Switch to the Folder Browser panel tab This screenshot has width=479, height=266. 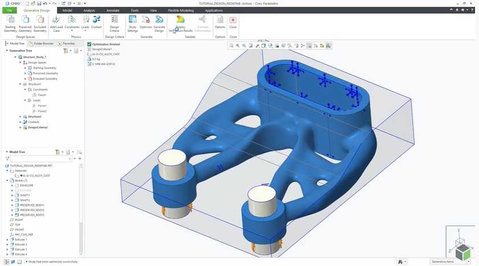42,43
